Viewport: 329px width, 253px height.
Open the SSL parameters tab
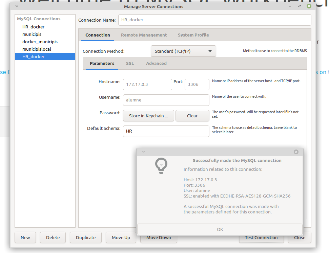click(130, 63)
